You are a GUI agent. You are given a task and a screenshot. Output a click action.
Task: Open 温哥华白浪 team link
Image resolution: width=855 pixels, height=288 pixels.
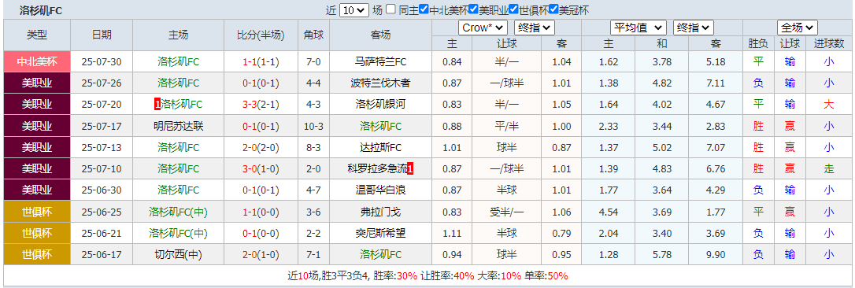coord(380,190)
